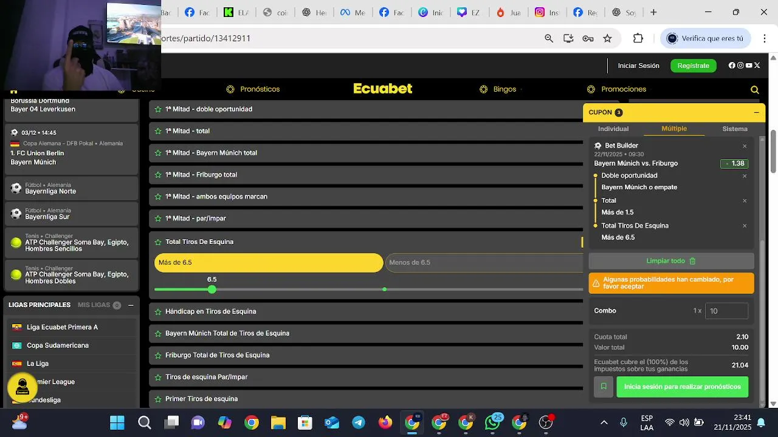Deselect the Más de 6.5 option
778x437 pixels.
[269, 263]
